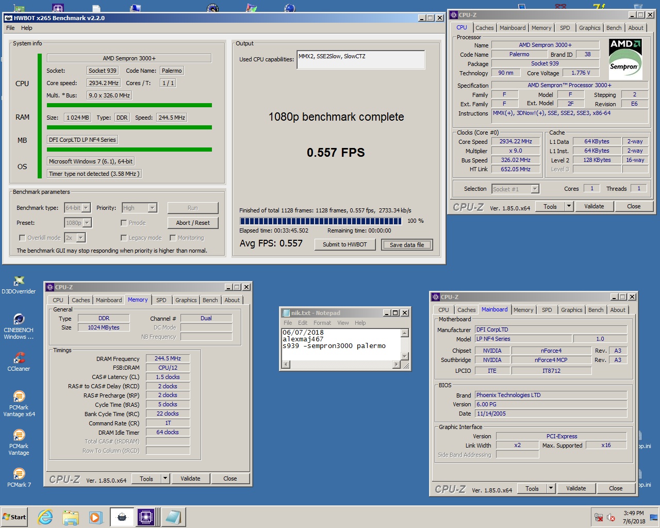Viewport: 660px width, 528px height.
Task: Toggle the Pmode checkbox
Action: click(x=124, y=223)
